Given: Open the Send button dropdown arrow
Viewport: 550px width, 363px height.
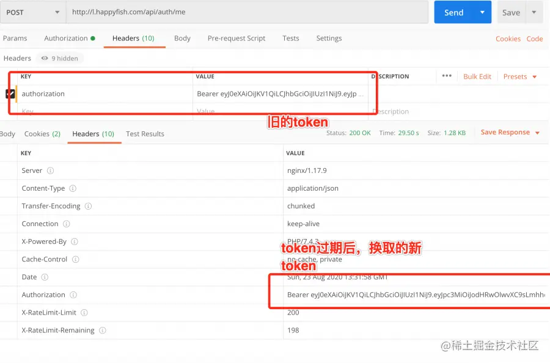Looking at the screenshot, I should point(482,13).
